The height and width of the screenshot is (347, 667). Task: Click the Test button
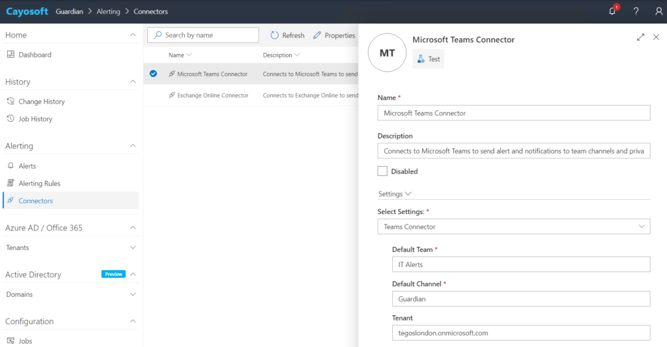pos(429,59)
